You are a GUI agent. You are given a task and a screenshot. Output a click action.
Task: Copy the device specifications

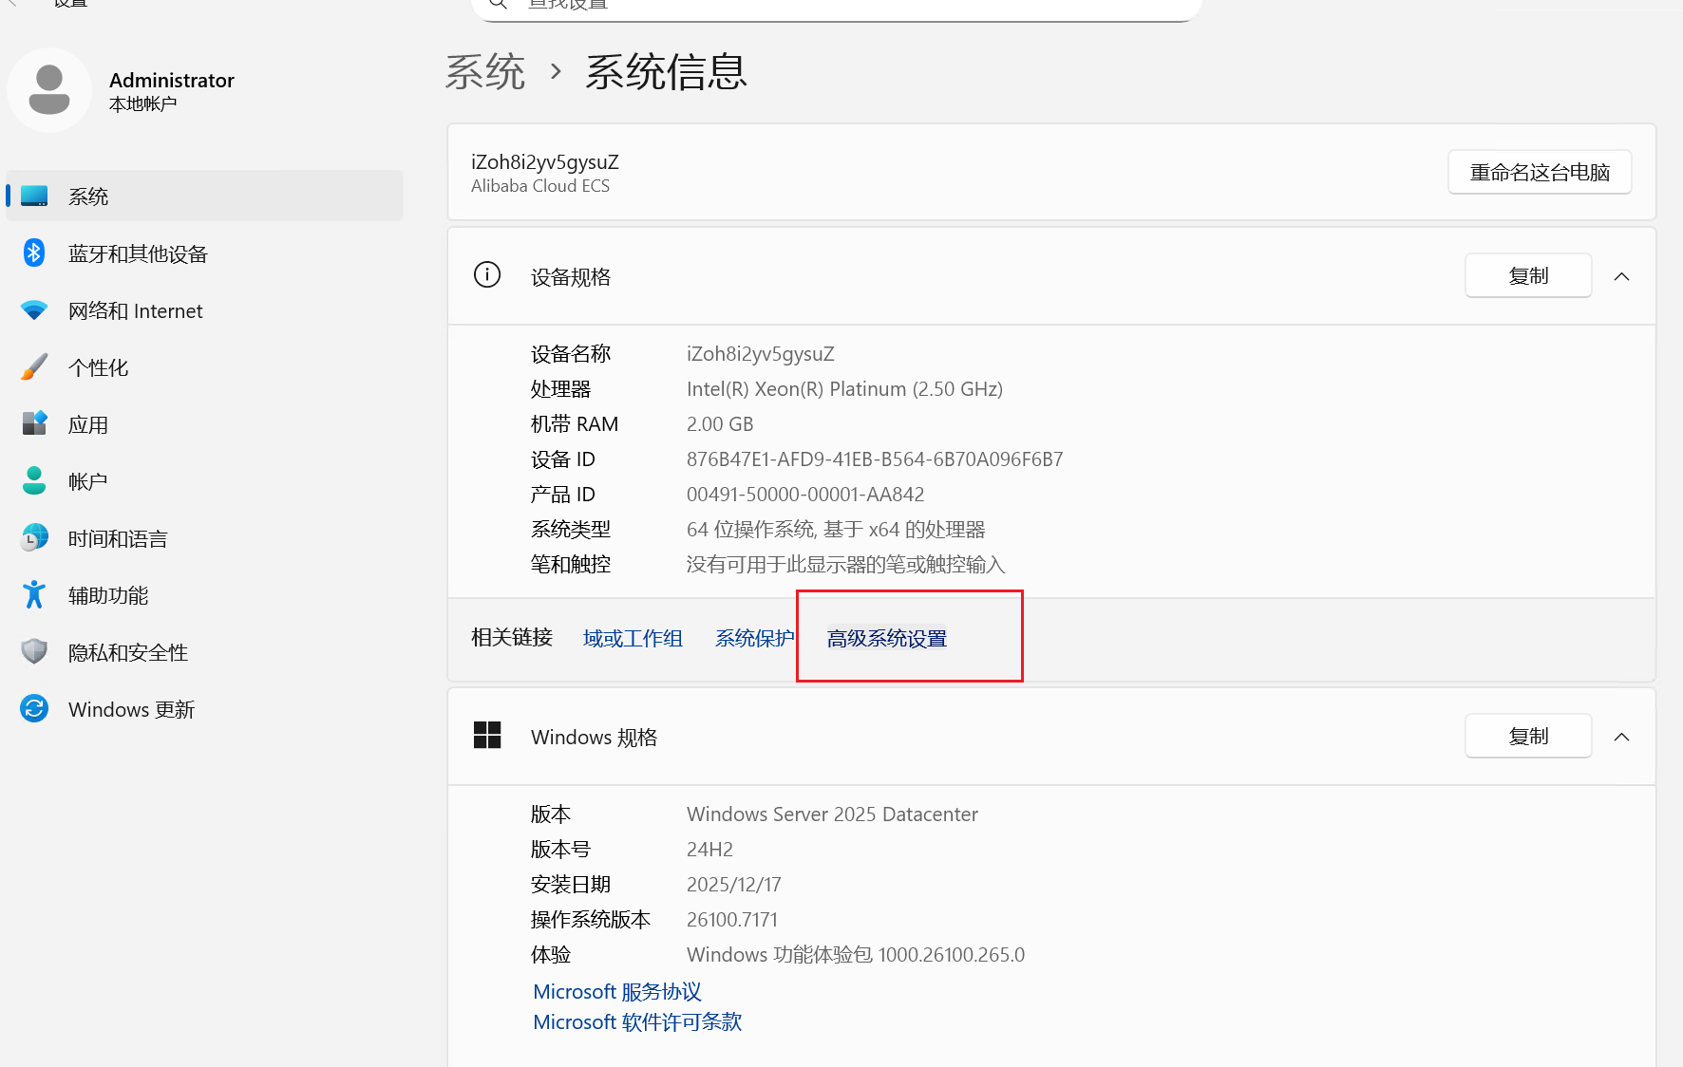(x=1528, y=275)
